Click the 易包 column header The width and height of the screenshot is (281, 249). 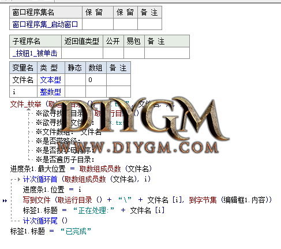(134, 41)
